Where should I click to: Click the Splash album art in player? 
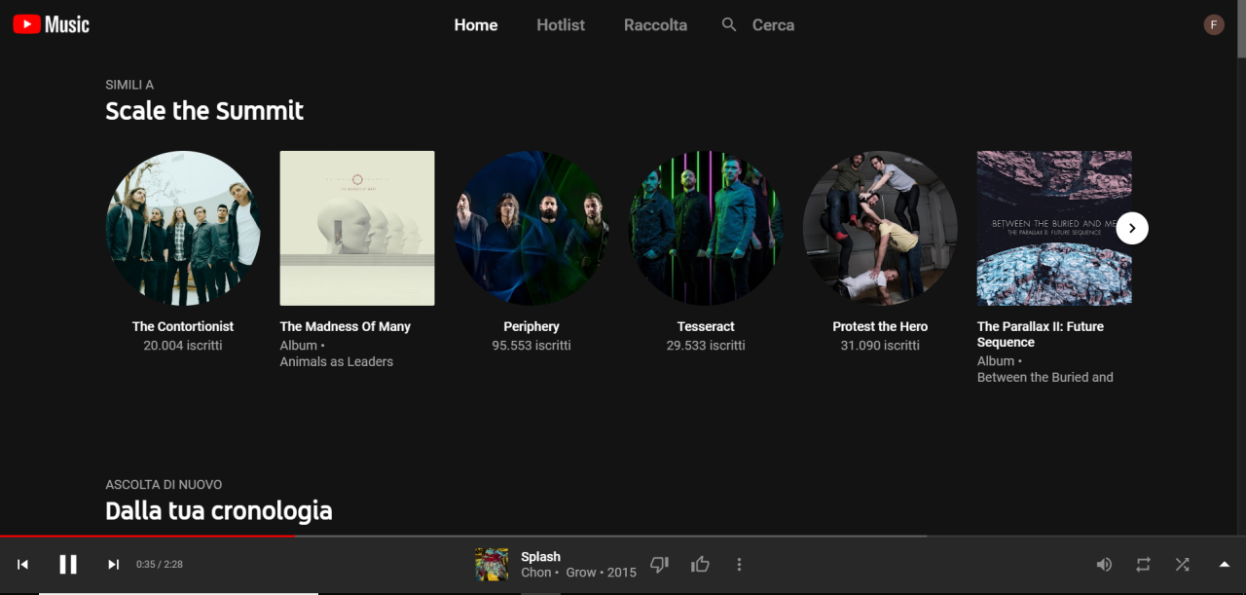click(x=492, y=565)
